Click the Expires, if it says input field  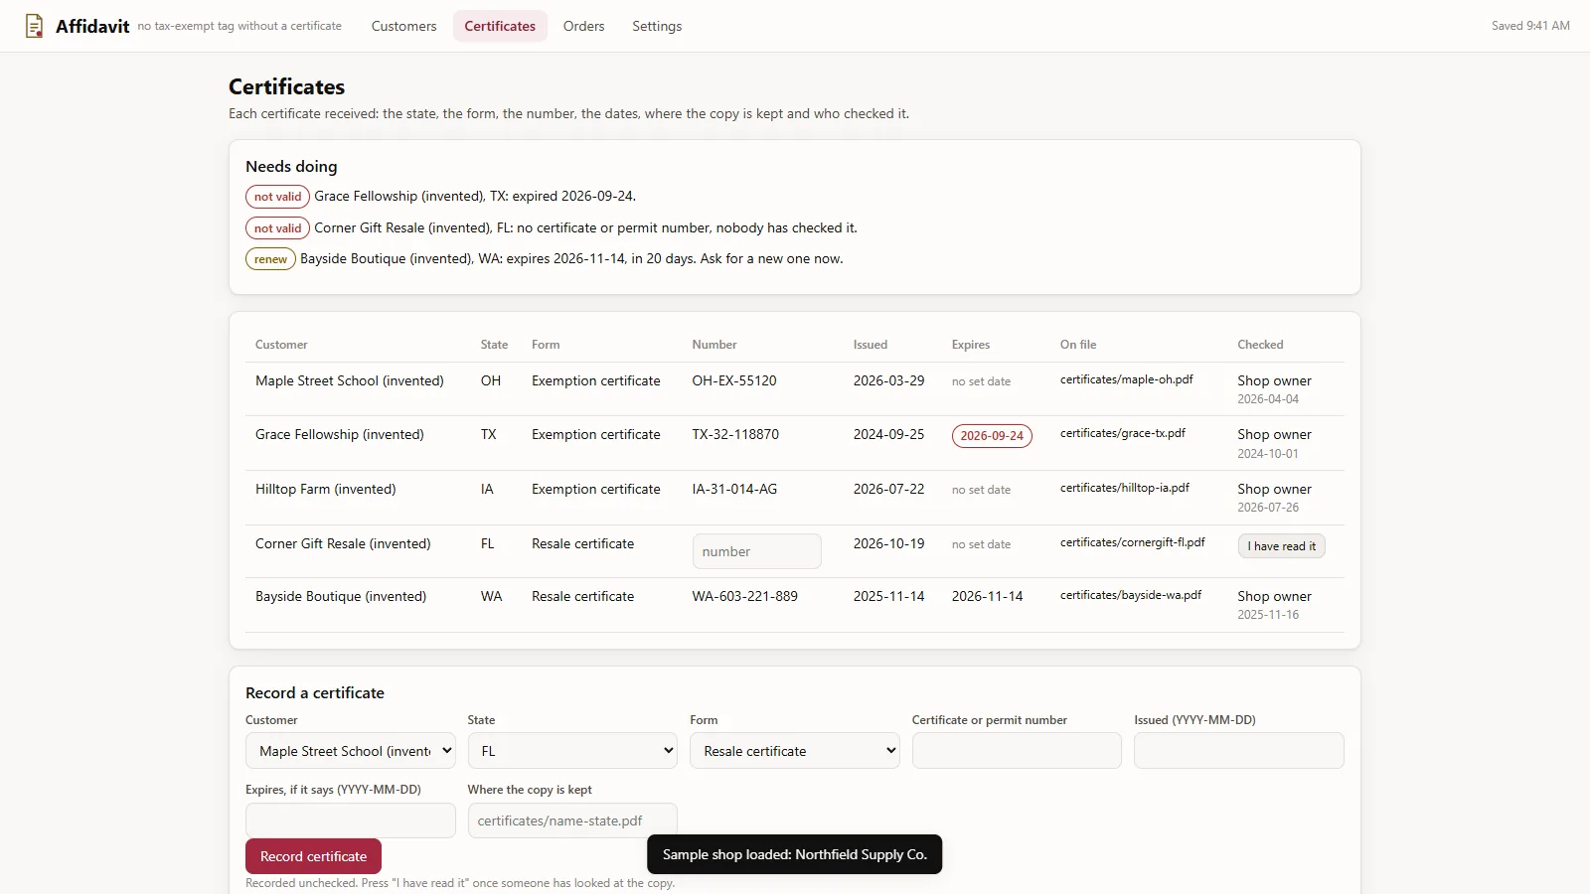(x=350, y=820)
